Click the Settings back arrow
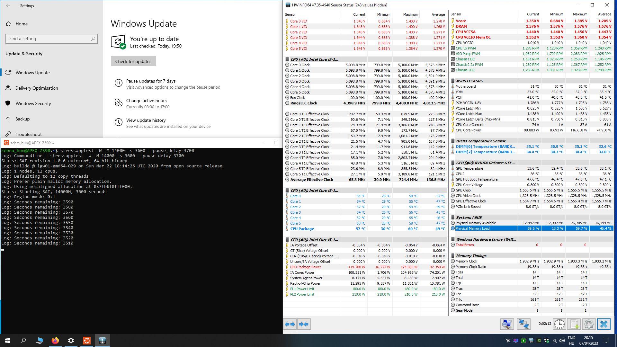This screenshot has width=617, height=347. tap(8, 5)
